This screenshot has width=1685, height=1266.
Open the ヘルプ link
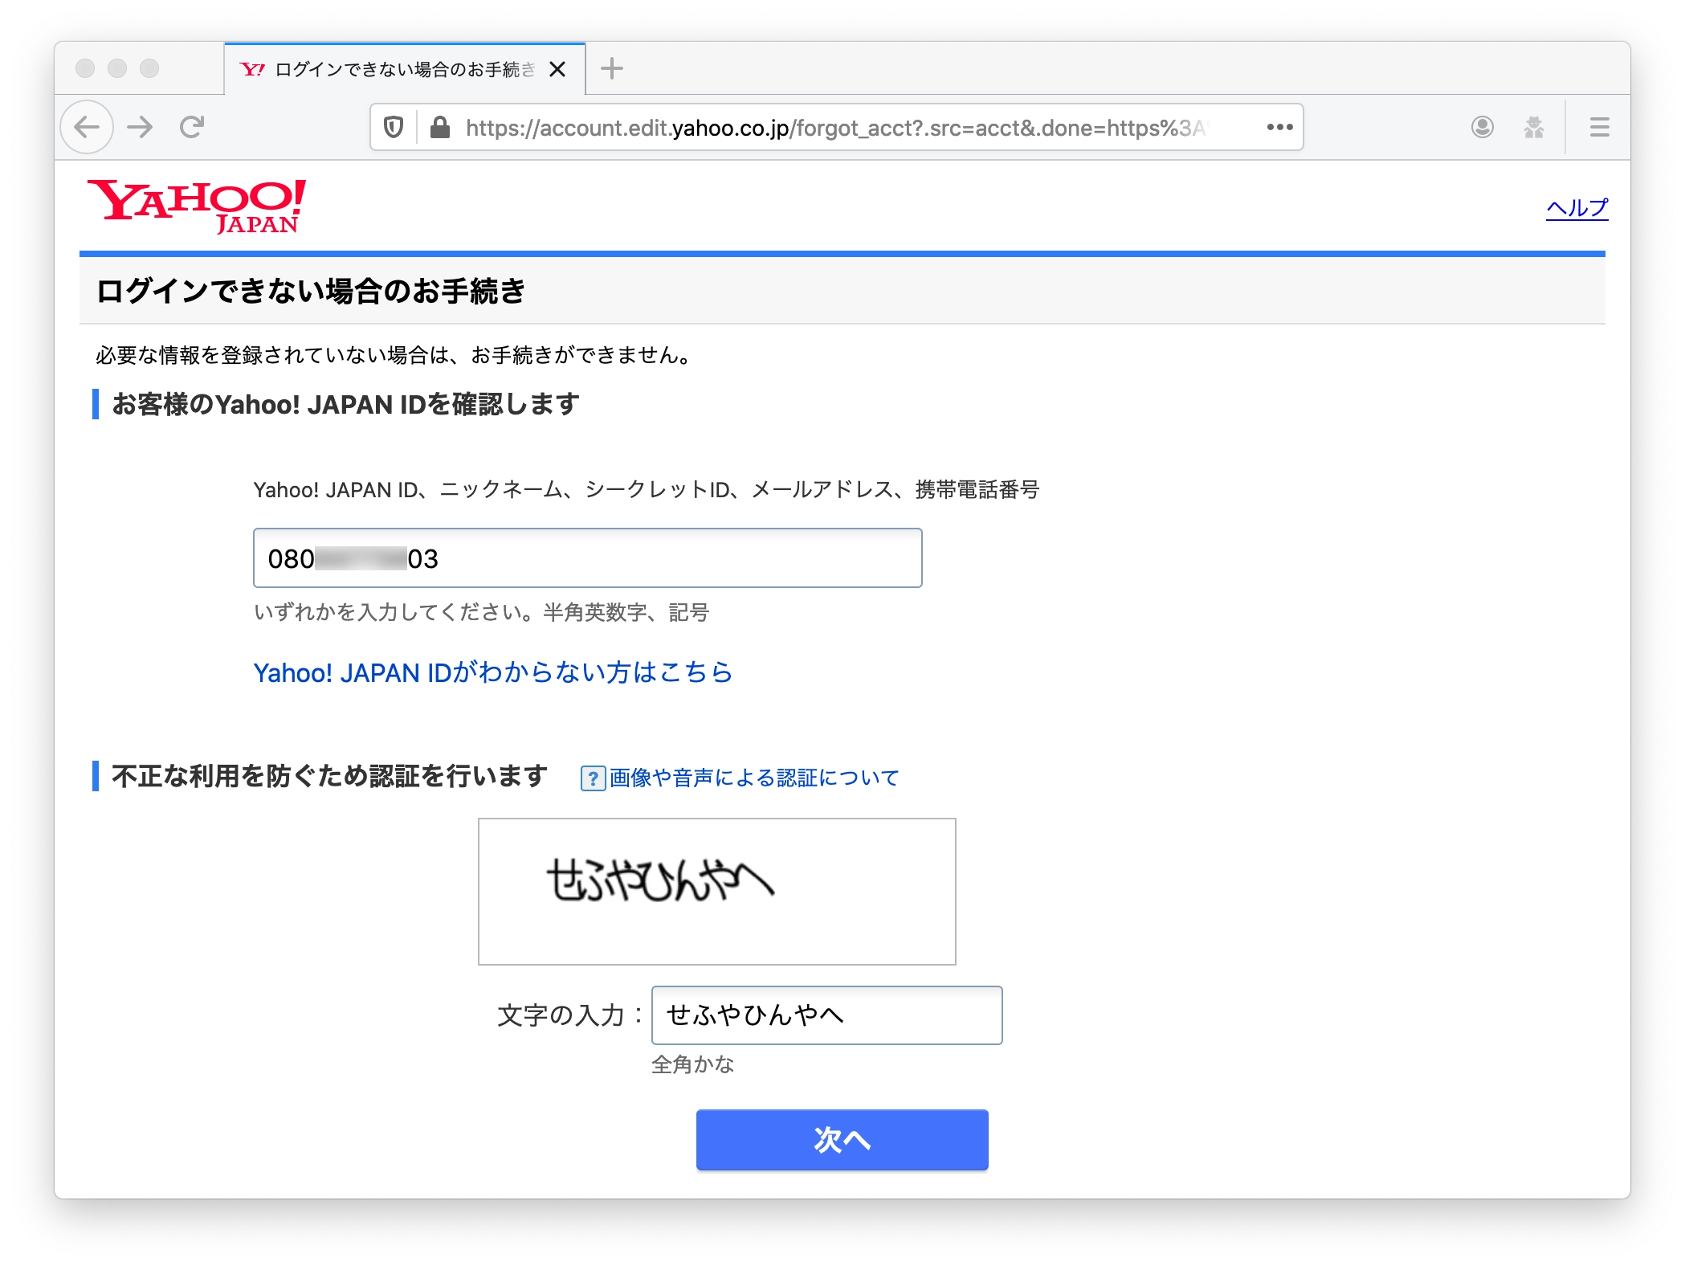[x=1577, y=208]
